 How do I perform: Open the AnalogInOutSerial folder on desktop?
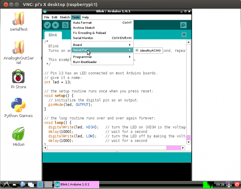click(19, 47)
